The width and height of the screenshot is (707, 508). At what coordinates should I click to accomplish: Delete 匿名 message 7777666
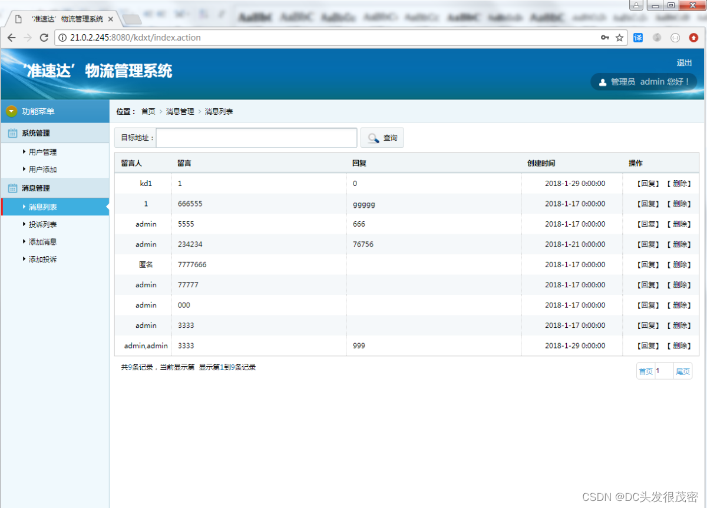coord(679,265)
